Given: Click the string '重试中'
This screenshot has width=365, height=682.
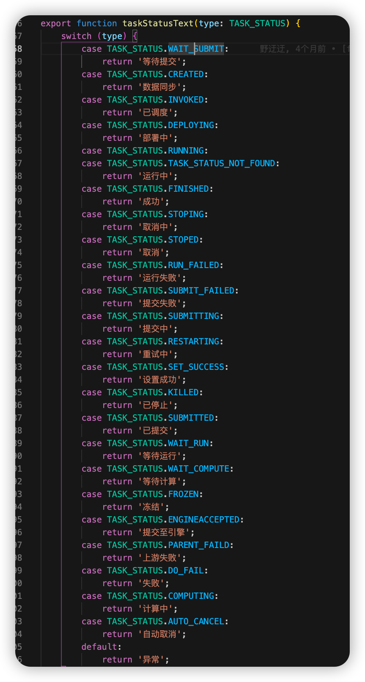Looking at the screenshot, I should click(x=155, y=354).
